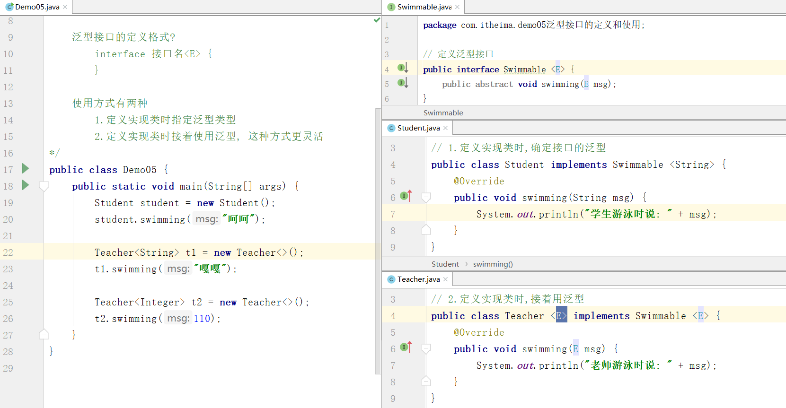The width and height of the screenshot is (786, 408).
Task: Click Swimmable breadcrumb in Swimmable editor
Action: pos(443,113)
